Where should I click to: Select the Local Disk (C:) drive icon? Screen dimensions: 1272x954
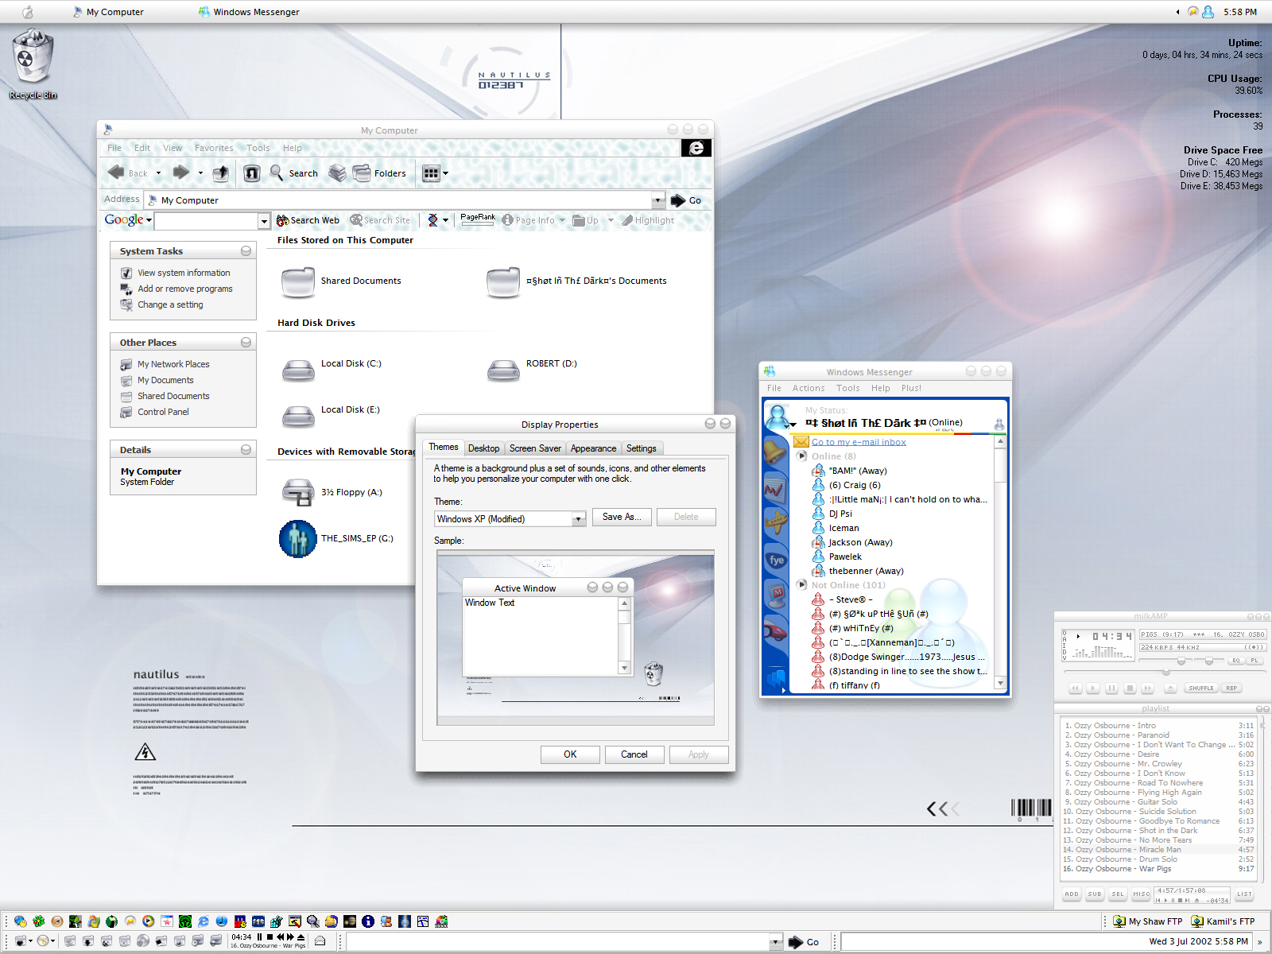(299, 370)
